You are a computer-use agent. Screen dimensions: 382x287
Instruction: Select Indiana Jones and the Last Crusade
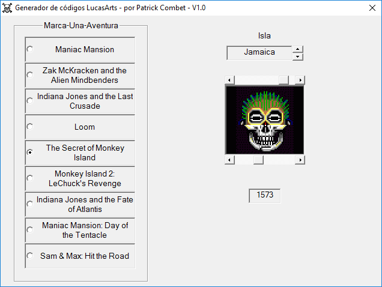80,101
